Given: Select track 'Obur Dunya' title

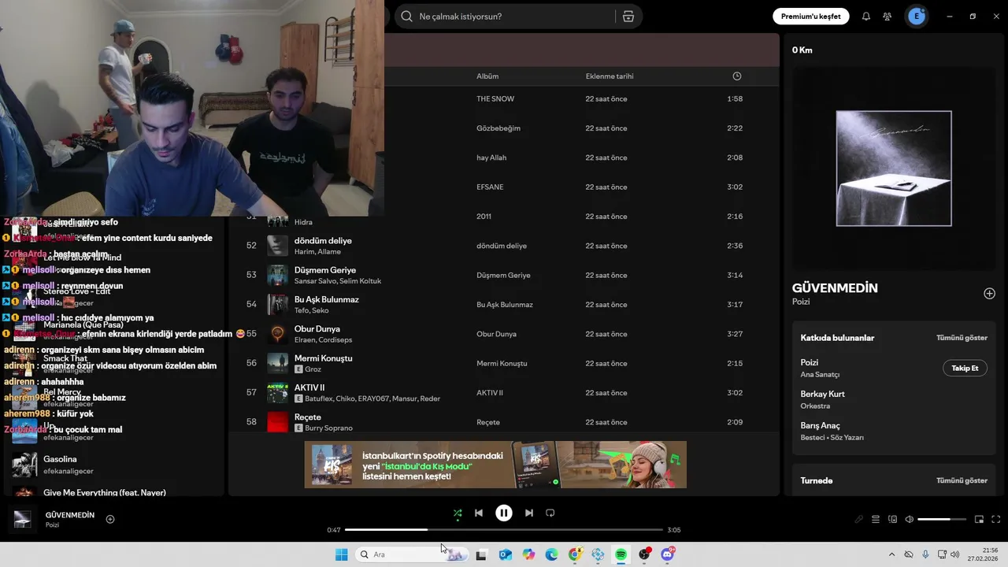Looking at the screenshot, I should 317,329.
